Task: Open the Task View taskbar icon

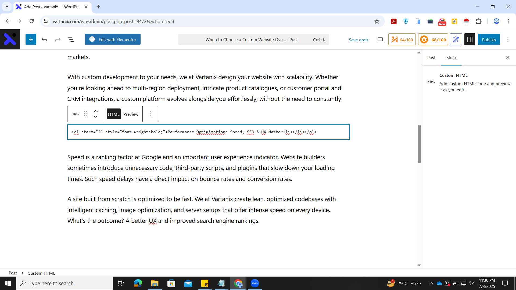Action: pyautogui.click(x=121, y=283)
